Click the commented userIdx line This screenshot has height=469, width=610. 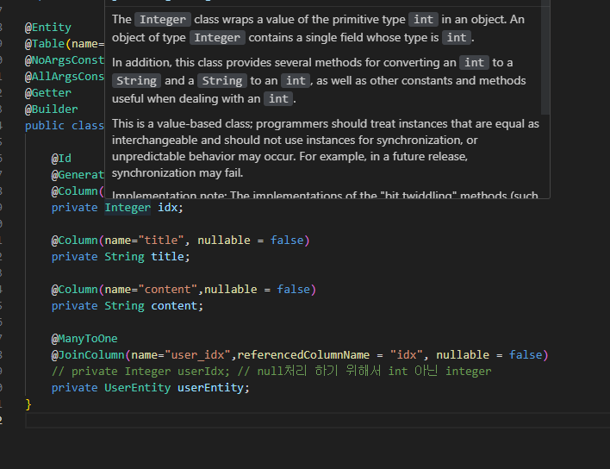[x=271, y=371]
